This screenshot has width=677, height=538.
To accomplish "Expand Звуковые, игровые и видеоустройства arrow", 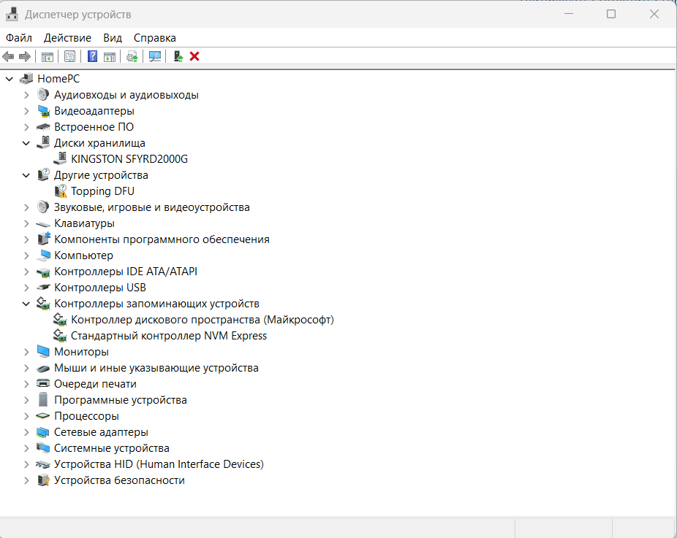I will click(x=26, y=207).
